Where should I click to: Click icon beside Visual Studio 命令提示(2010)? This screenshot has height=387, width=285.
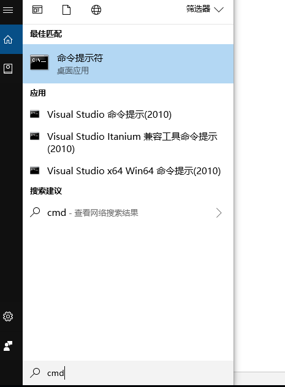click(x=34, y=114)
